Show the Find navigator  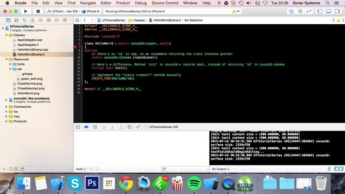point(24,20)
